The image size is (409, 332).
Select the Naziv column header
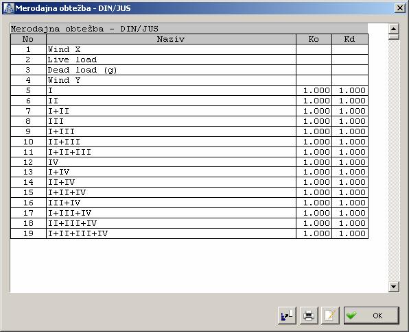coord(171,39)
